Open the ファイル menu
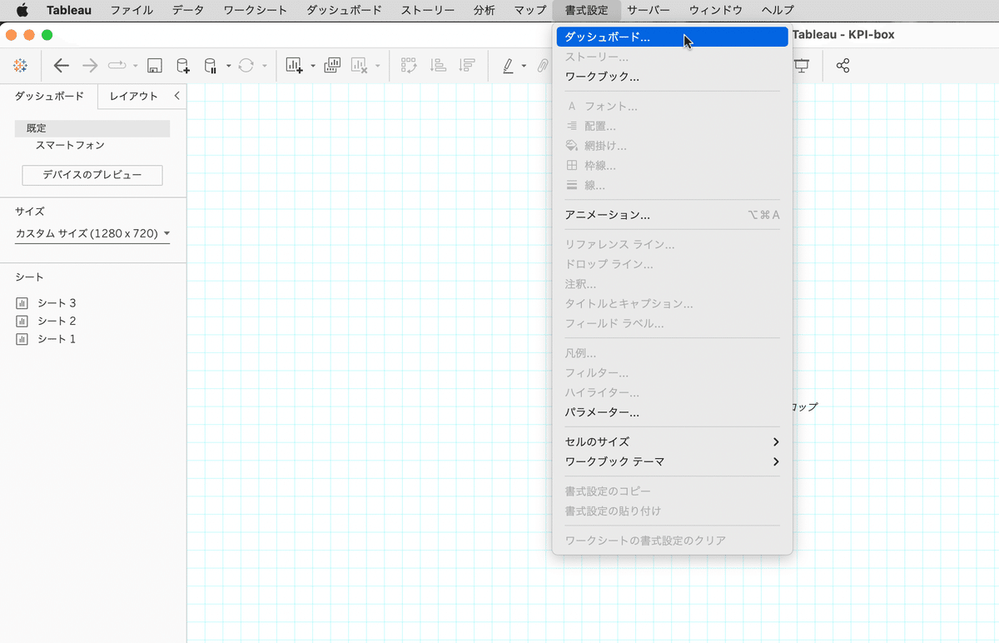999x643 pixels. (x=132, y=10)
